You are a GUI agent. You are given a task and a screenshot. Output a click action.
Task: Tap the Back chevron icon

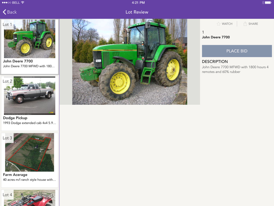coord(4,12)
